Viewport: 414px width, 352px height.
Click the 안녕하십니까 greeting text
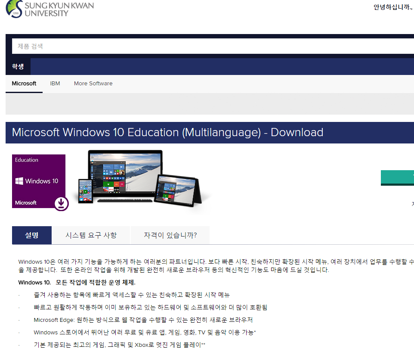[x=393, y=7]
